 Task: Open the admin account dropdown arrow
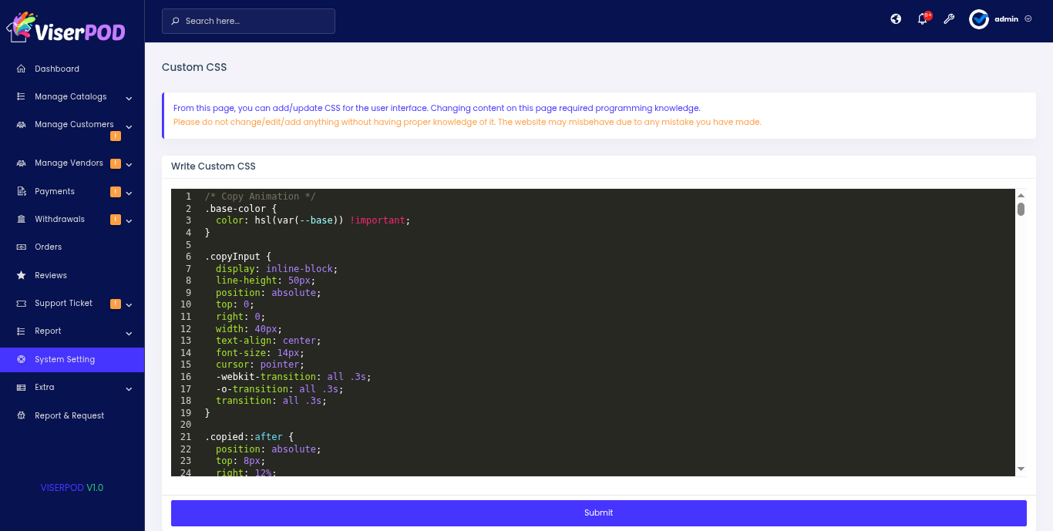[x=1028, y=19]
